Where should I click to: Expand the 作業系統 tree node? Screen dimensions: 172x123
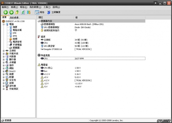3,54
